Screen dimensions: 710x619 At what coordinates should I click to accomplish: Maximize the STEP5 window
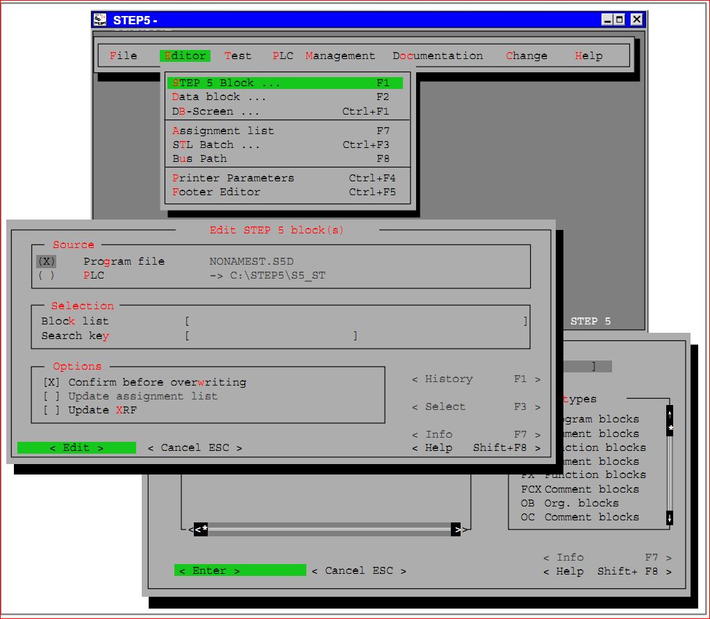[620, 19]
